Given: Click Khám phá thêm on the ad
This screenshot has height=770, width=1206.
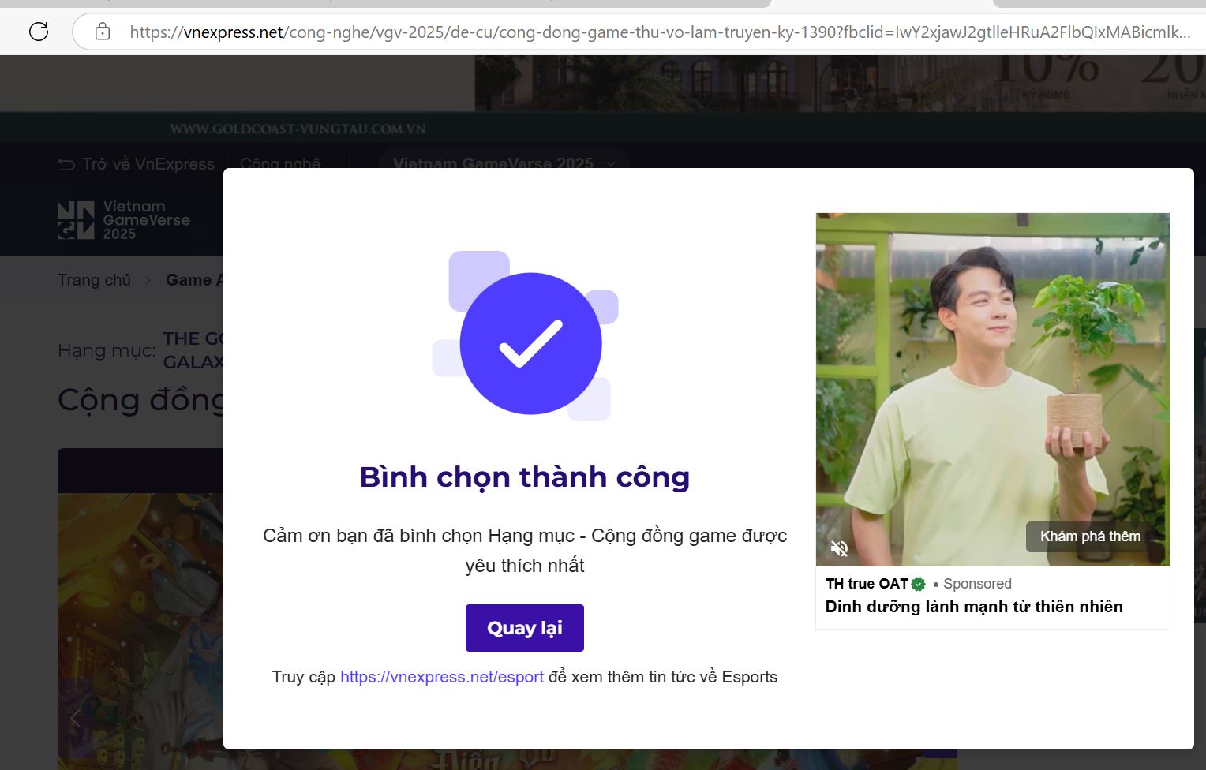Looking at the screenshot, I should pyautogui.click(x=1090, y=536).
